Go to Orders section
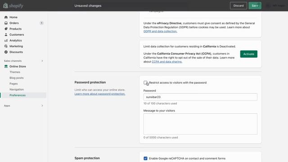This screenshot has height=162, width=288. pos(14,23)
